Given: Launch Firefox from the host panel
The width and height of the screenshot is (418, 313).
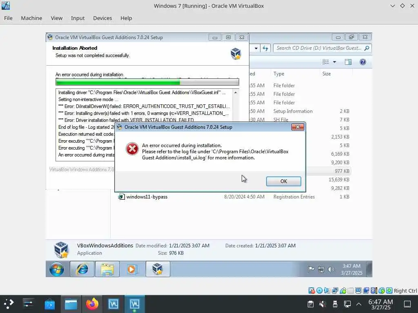Looking at the screenshot, I should pyautogui.click(x=92, y=304).
